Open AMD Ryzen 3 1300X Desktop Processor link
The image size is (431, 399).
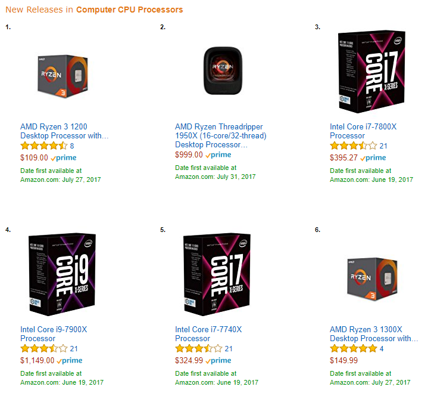[x=374, y=334]
